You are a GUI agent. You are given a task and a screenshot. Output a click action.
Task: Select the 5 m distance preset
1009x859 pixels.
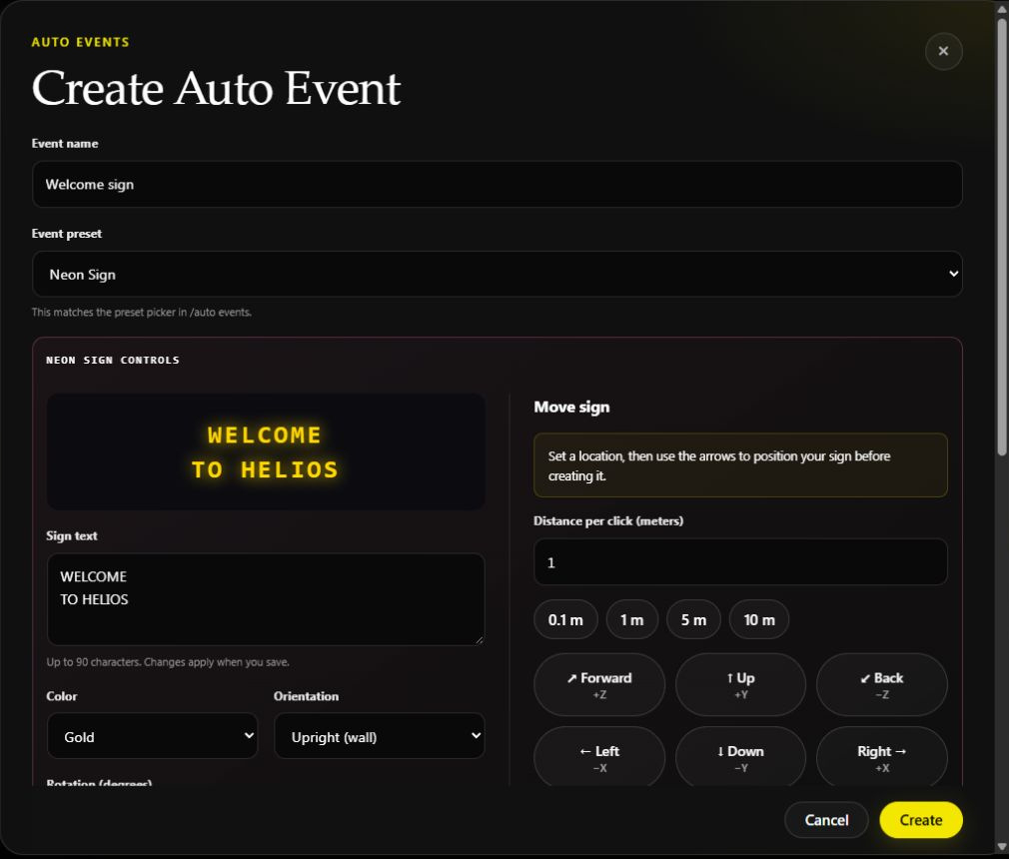[x=693, y=619]
